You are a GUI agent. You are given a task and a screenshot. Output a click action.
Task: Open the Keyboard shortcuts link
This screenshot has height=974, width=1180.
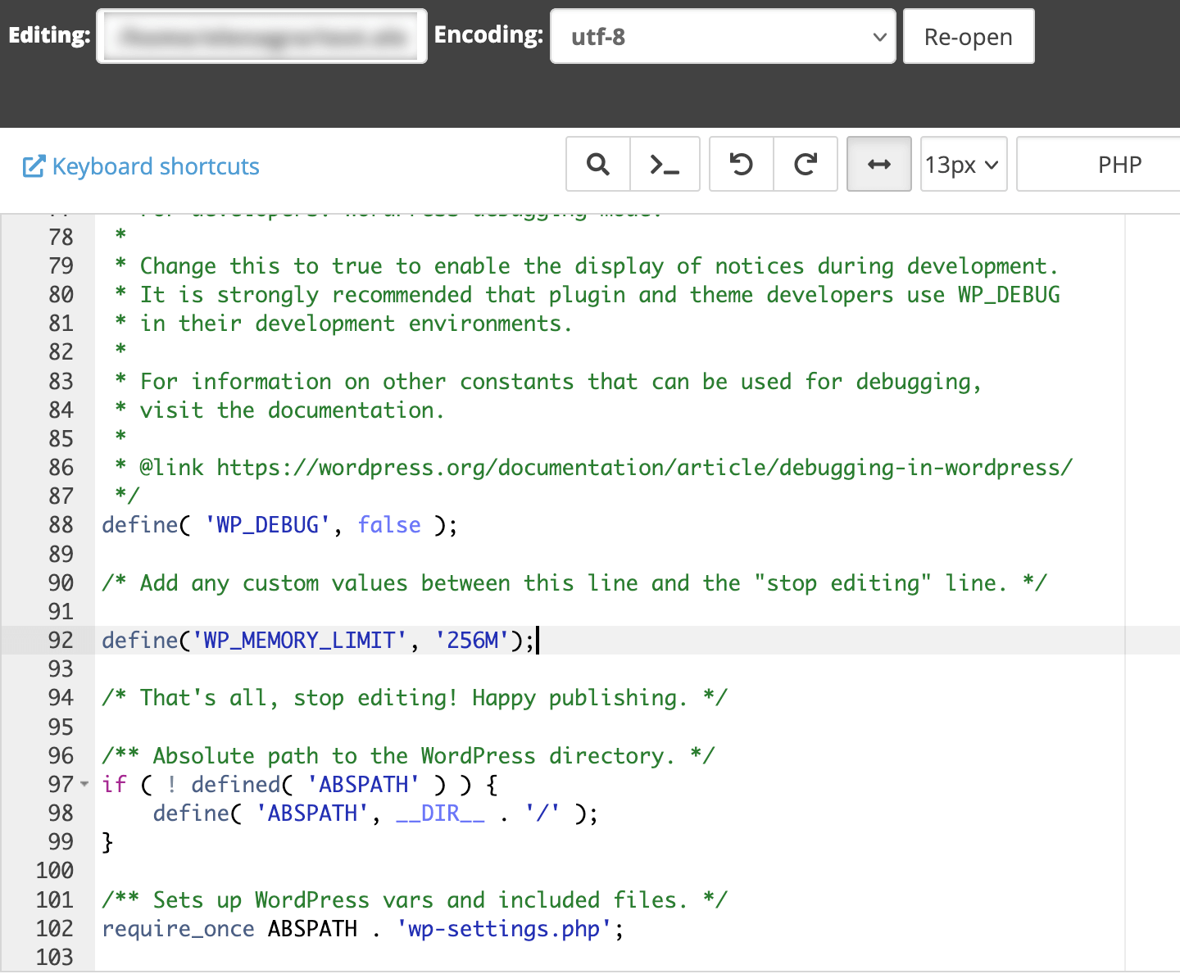pos(155,165)
